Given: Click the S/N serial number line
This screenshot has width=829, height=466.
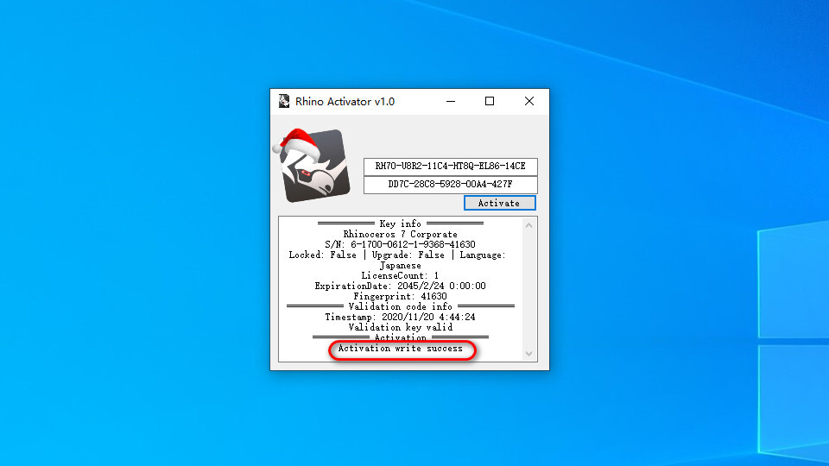Looking at the screenshot, I should [x=400, y=244].
